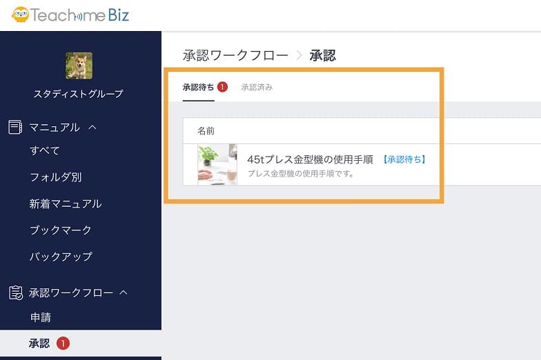Click the description プレス金型機の使用手順です。
The height and width of the screenshot is (360, 541).
(x=301, y=174)
